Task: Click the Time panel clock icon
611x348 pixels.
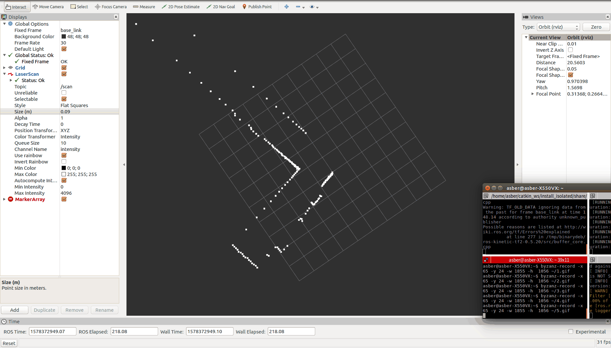Action: click(4, 321)
